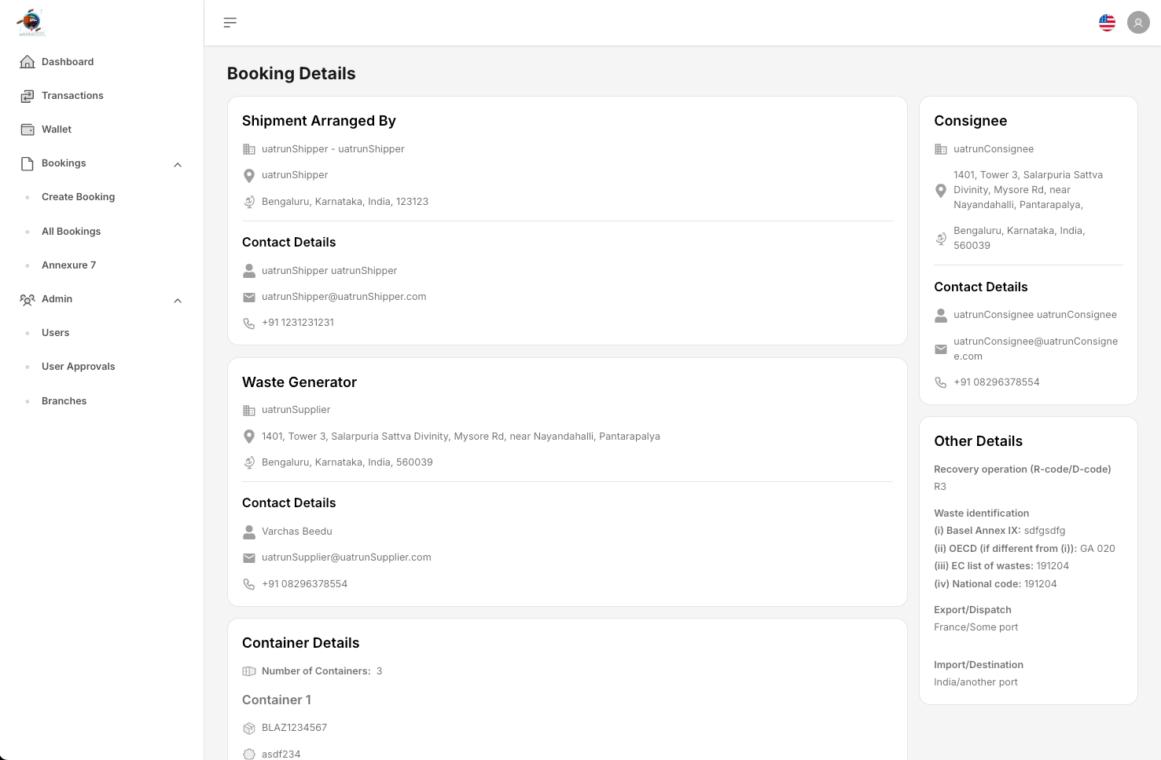Image resolution: width=1161 pixels, height=760 pixels.
Task: Navigate to User Approvals
Action: point(78,367)
